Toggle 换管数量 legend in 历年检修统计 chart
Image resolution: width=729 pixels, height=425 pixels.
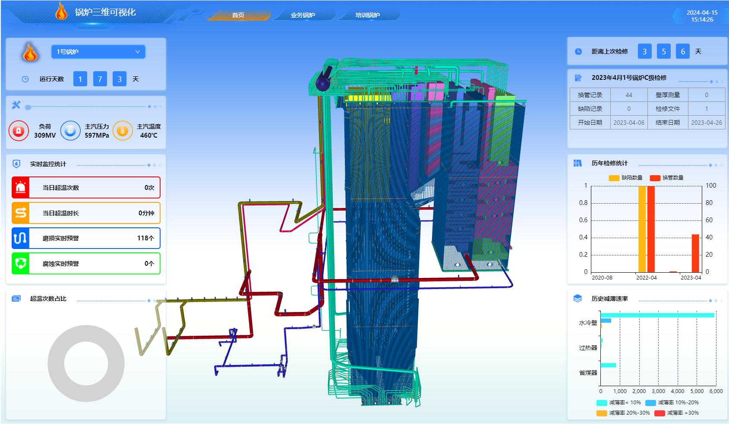tap(666, 178)
